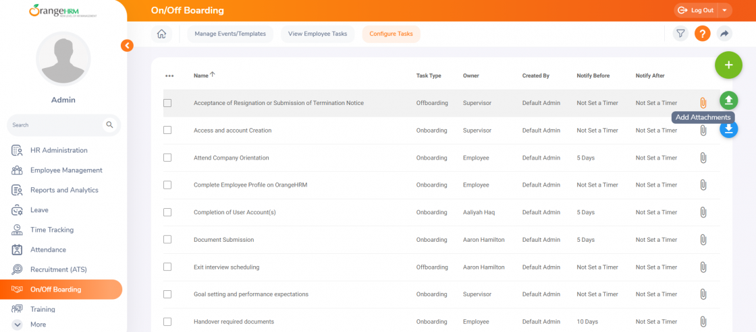Click the share arrow icon
The image size is (756, 332).
click(x=724, y=34)
